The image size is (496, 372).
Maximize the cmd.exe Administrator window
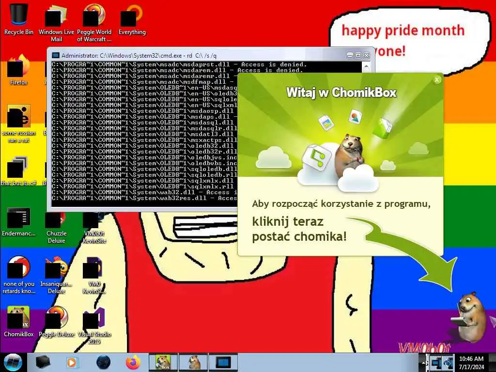pyautogui.click(x=358, y=56)
